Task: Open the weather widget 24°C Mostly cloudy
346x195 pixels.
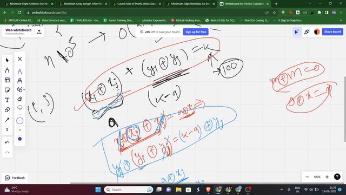Action: (x=17, y=190)
